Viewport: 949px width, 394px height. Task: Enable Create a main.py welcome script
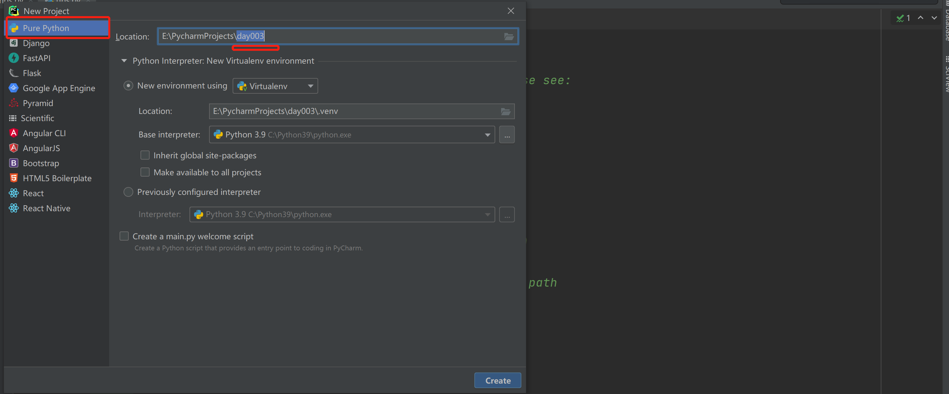[124, 236]
